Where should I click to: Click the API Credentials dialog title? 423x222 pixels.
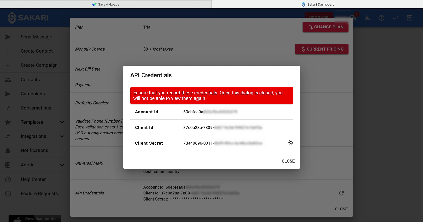151,75
